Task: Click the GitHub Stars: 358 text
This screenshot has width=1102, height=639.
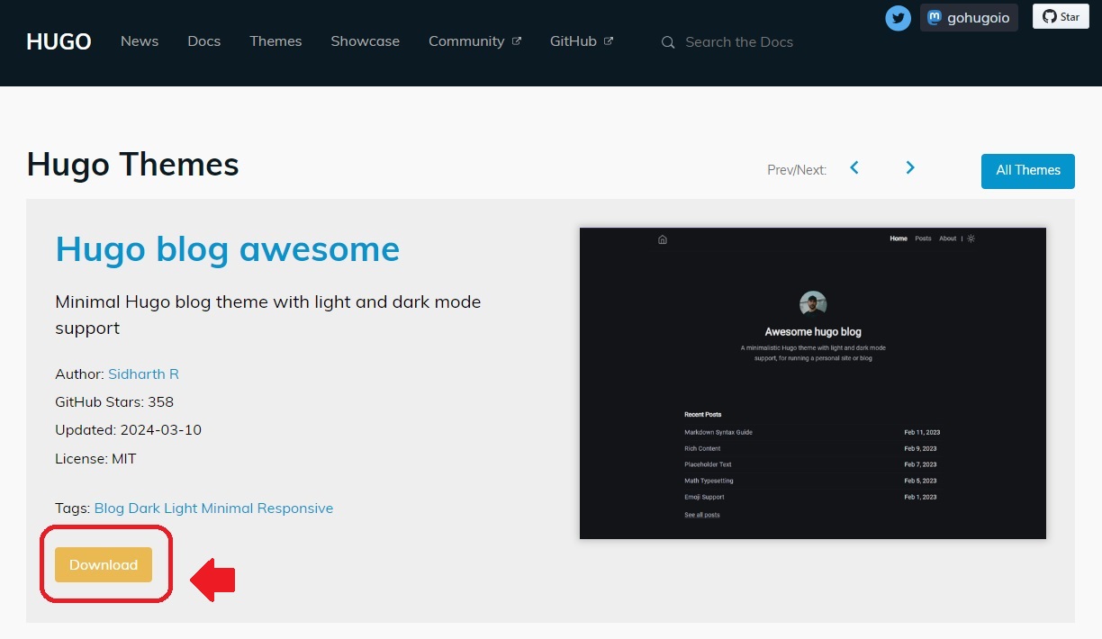Action: 114,402
